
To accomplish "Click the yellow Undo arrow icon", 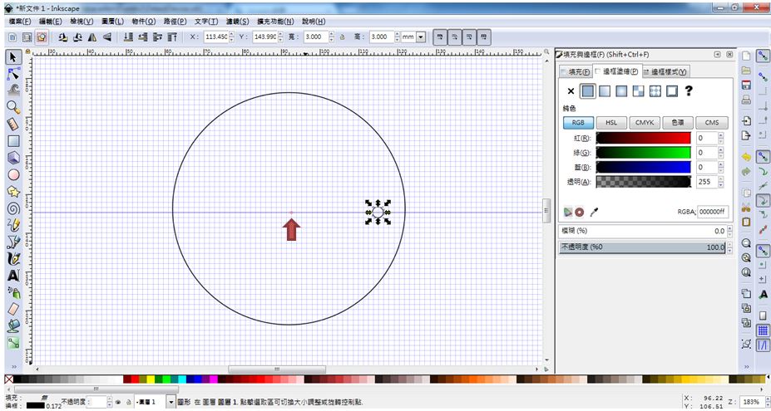I will (x=746, y=157).
